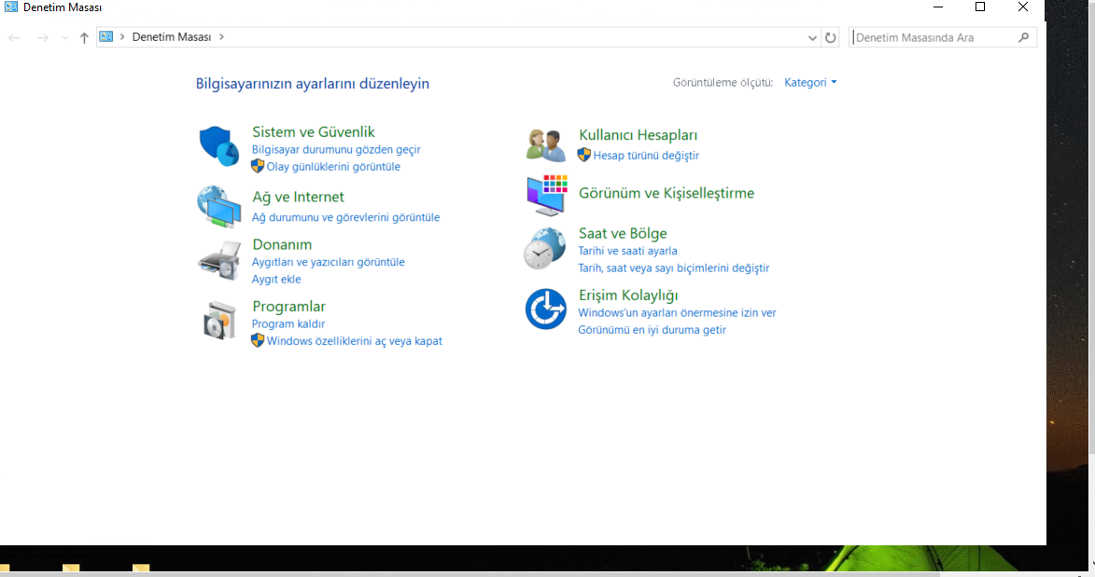Refresh the Denetim Masası view
The width and height of the screenshot is (1095, 577).
(x=830, y=37)
